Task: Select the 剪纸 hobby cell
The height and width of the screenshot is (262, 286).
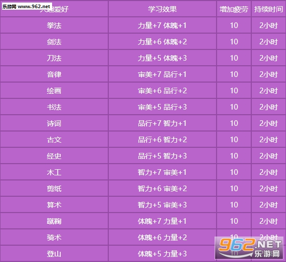Action: coord(54,188)
